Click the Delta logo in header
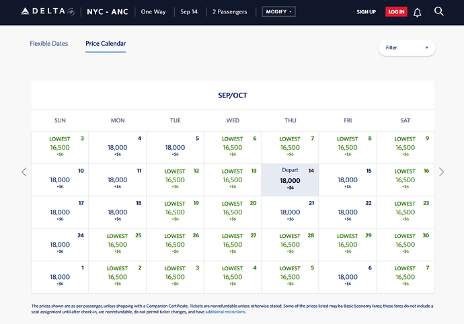 (48, 11)
